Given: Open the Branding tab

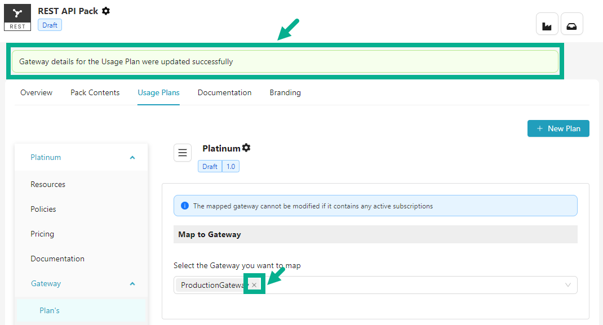Looking at the screenshot, I should [285, 92].
